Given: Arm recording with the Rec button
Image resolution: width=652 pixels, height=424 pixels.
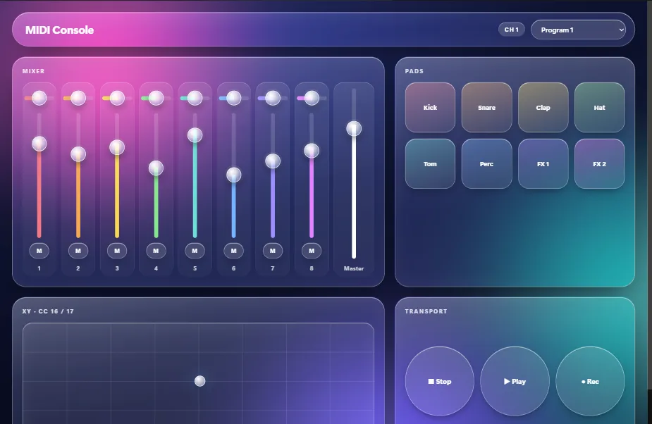Looking at the screenshot, I should click(590, 381).
